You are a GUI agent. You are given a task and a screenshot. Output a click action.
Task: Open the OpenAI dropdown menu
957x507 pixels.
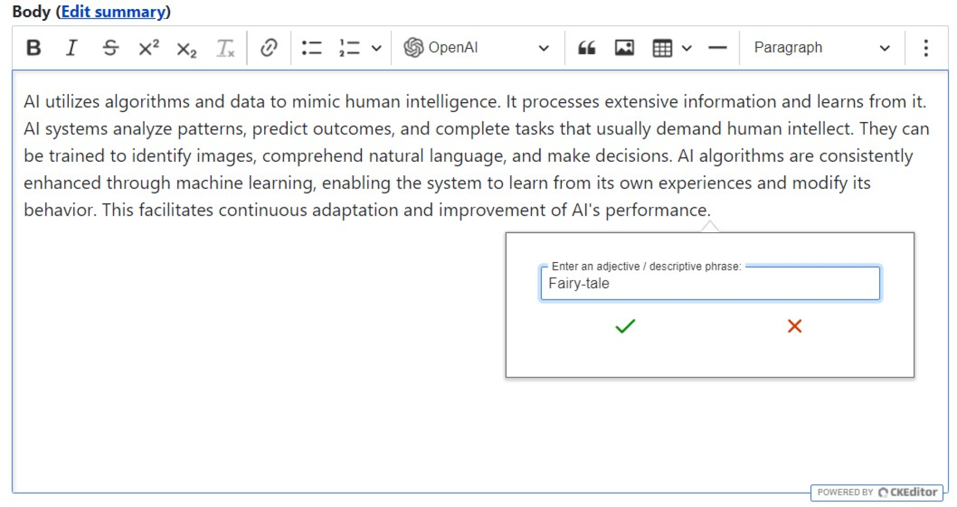[x=477, y=48]
